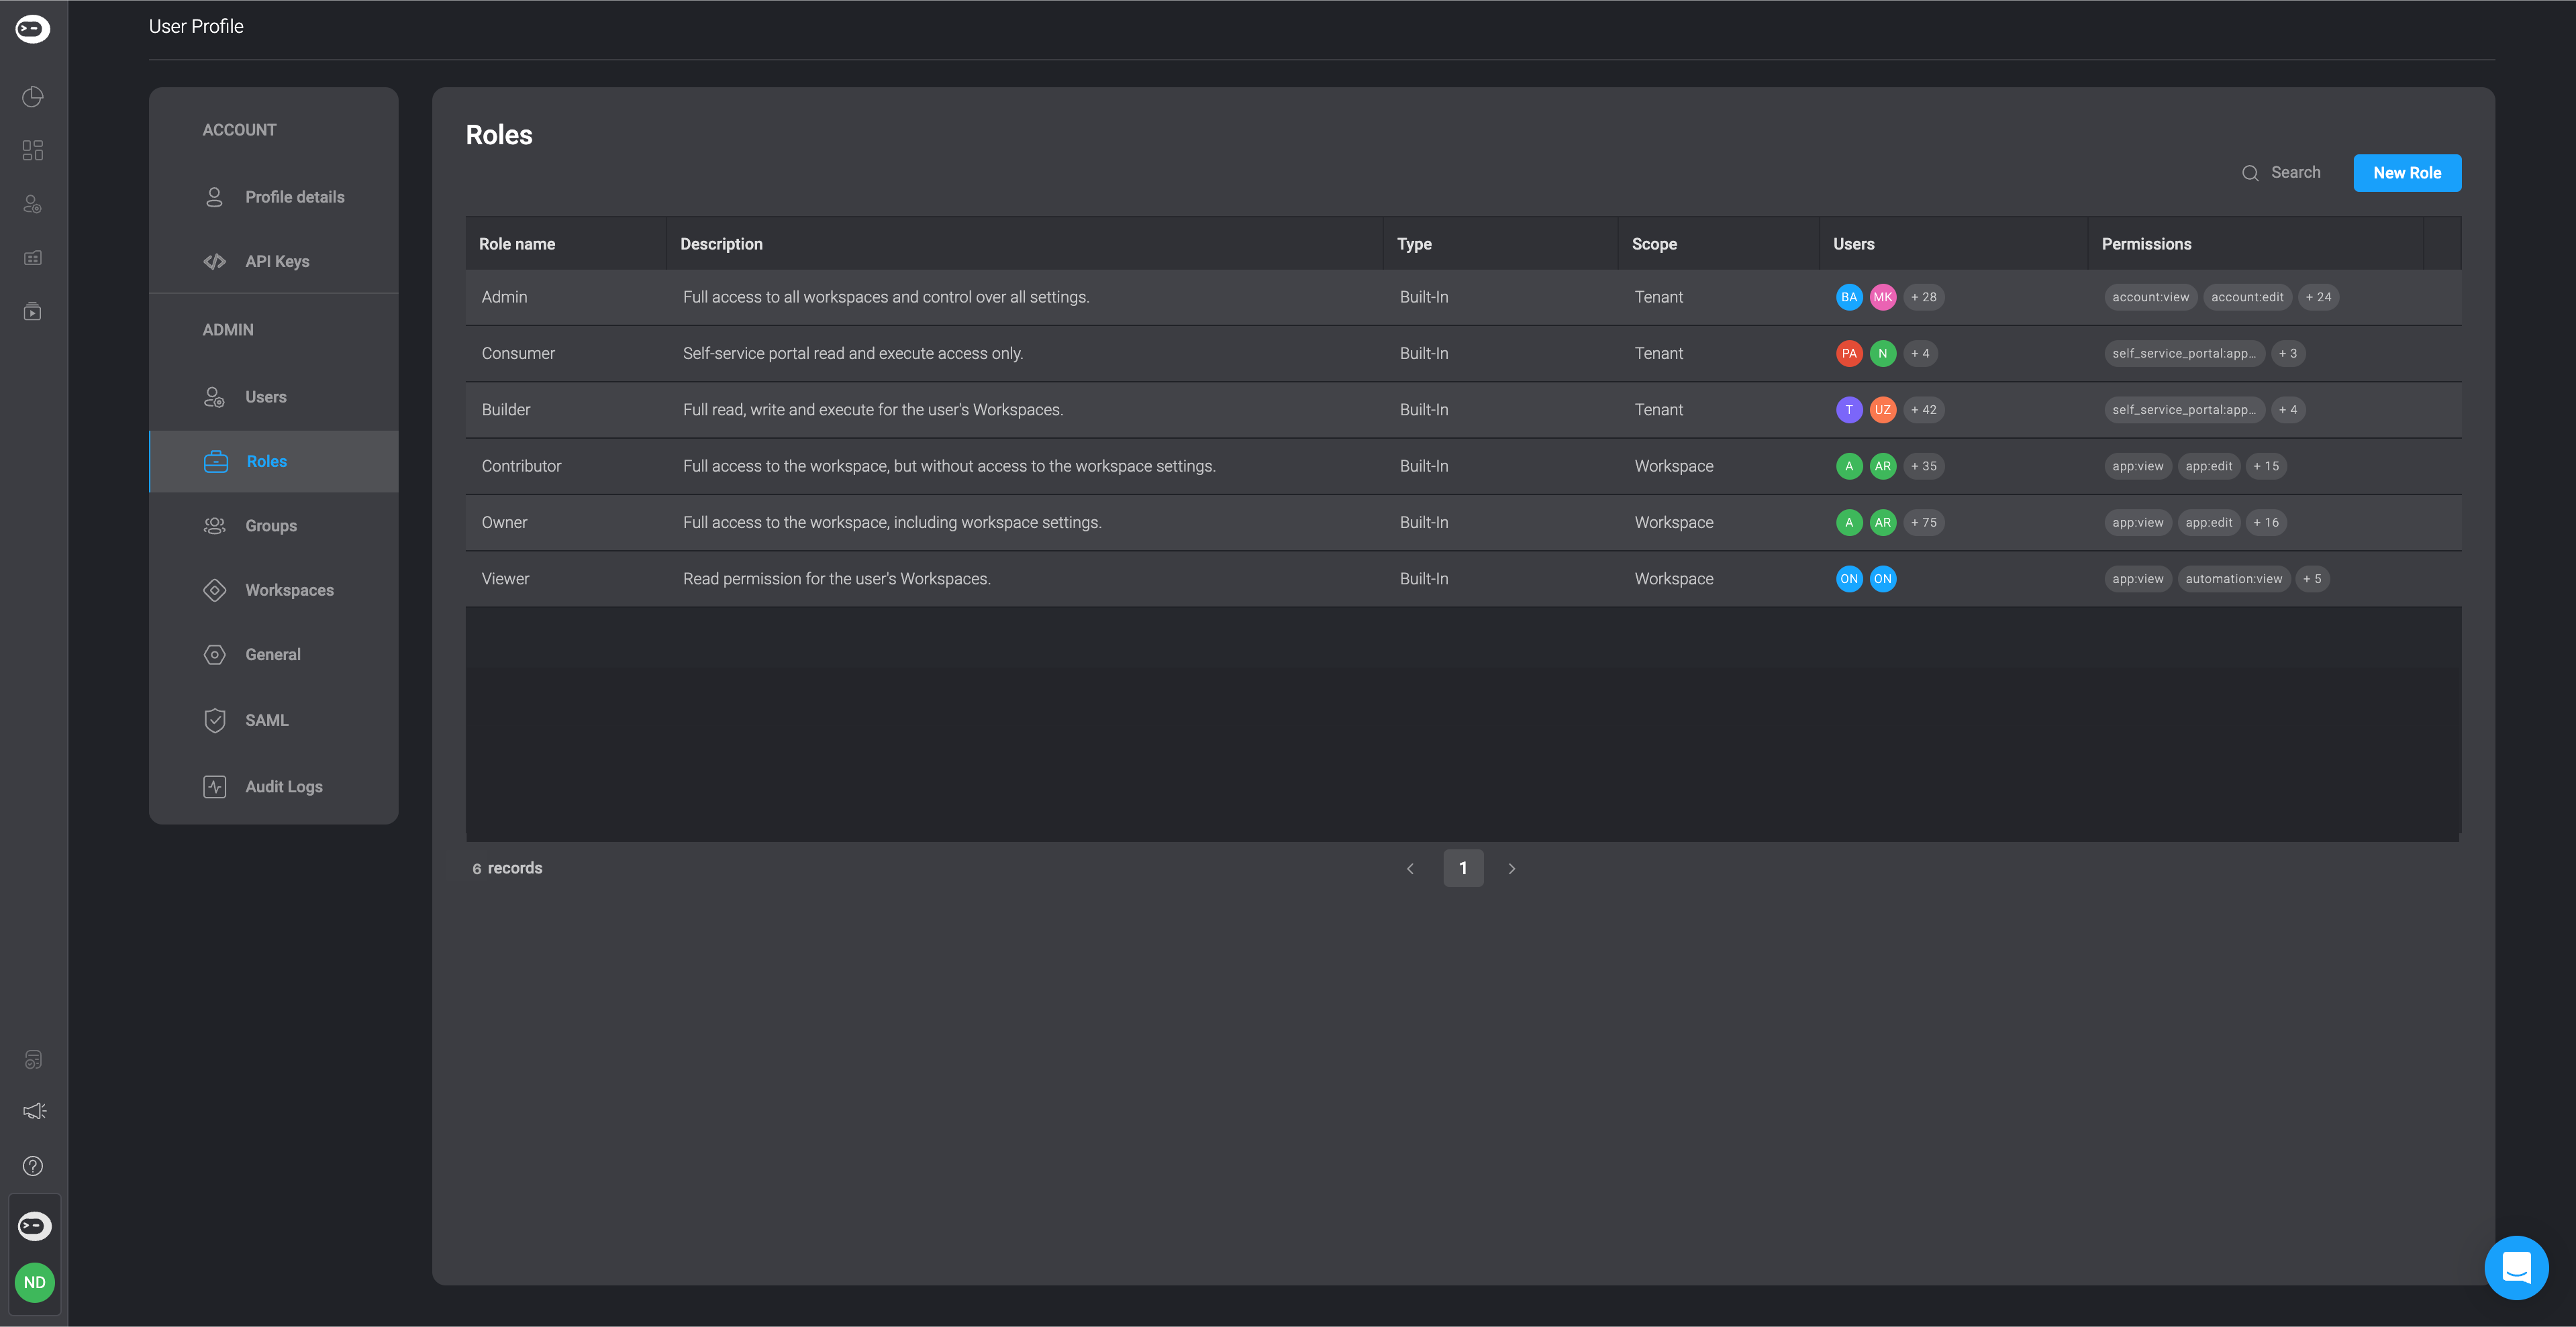Click the PA avatar in Consumer row
2576x1327 pixels.
click(x=1849, y=353)
